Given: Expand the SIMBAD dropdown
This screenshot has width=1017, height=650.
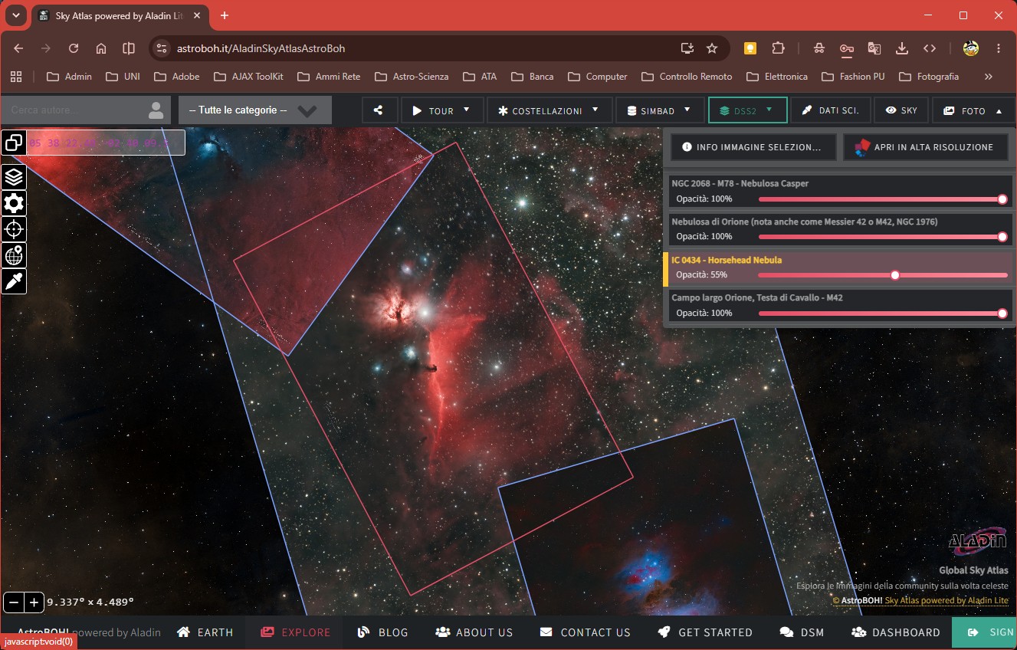Looking at the screenshot, I should point(660,110).
